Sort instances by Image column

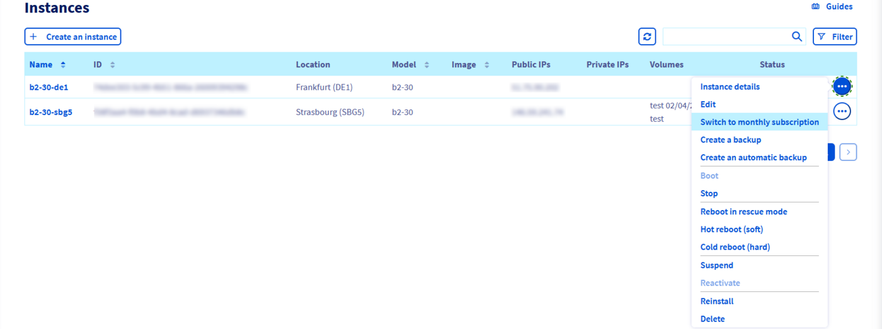[x=486, y=65]
